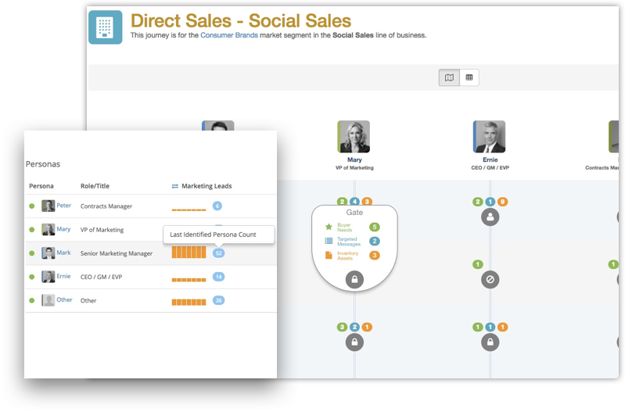Click the Buyer Needs star icon
The height and width of the screenshot is (412, 625).
tap(329, 227)
